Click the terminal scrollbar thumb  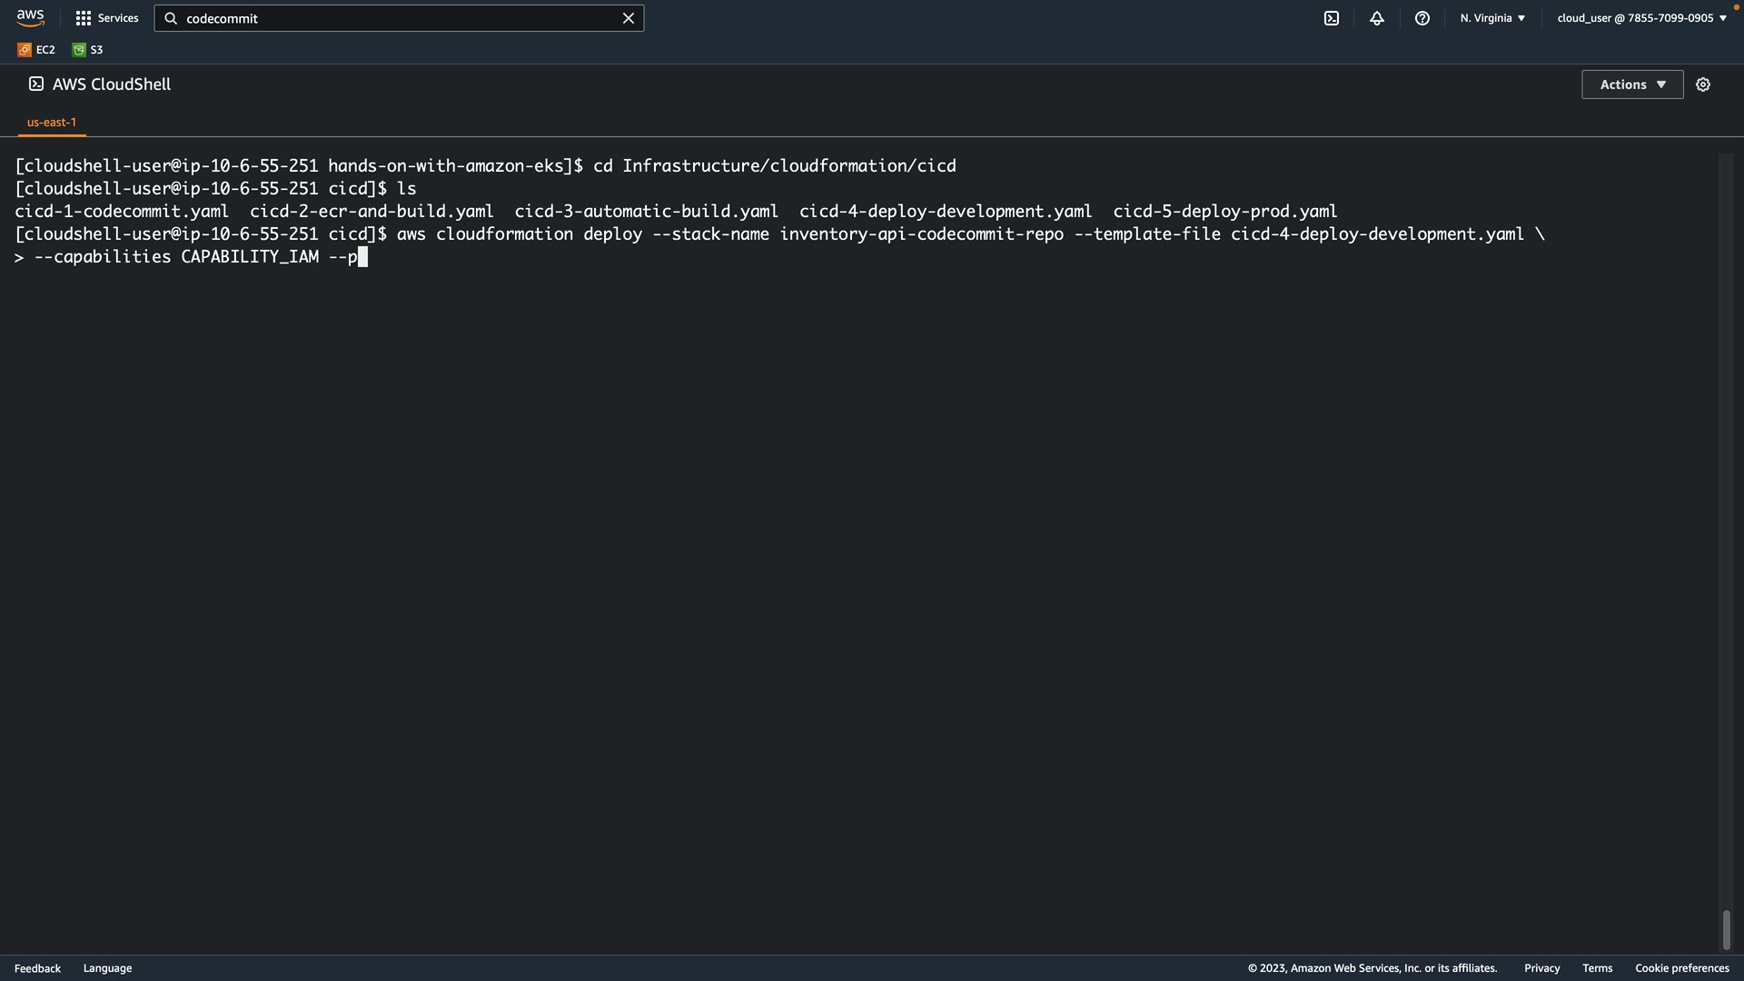1726,930
